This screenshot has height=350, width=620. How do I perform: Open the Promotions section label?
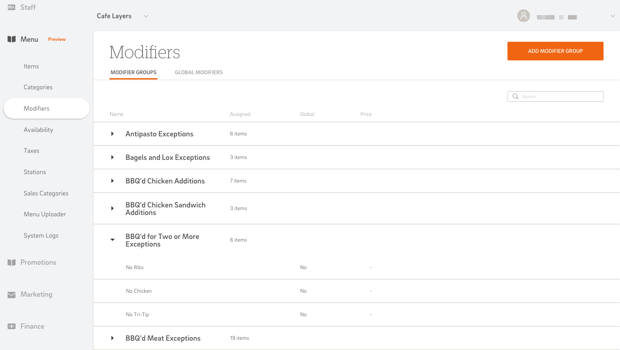[38, 262]
